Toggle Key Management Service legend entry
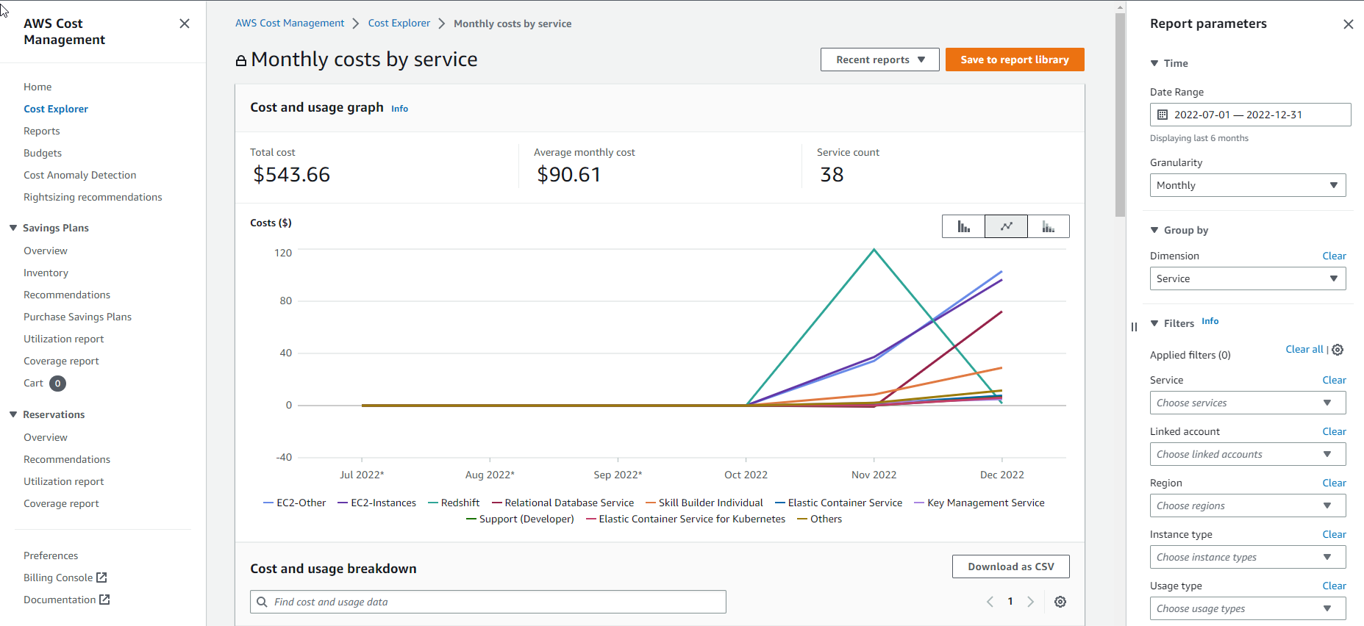 [x=979, y=503]
